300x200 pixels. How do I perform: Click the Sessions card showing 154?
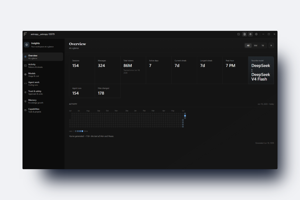point(82,70)
